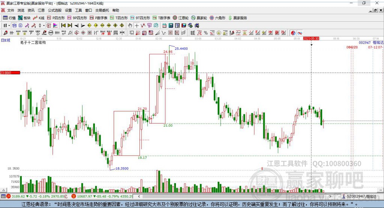
Task: Open the 帮助 menu
Action: coord(115,10)
